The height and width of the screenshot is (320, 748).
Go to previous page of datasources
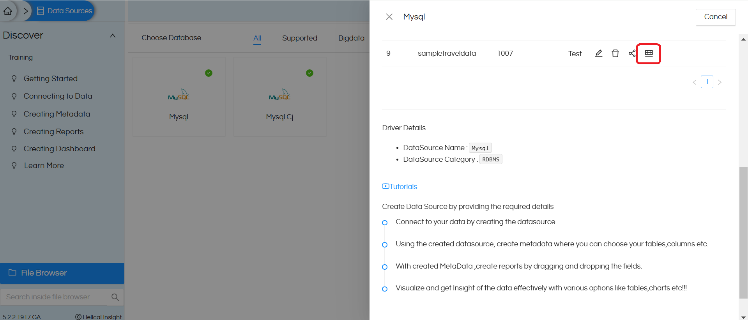(x=694, y=82)
